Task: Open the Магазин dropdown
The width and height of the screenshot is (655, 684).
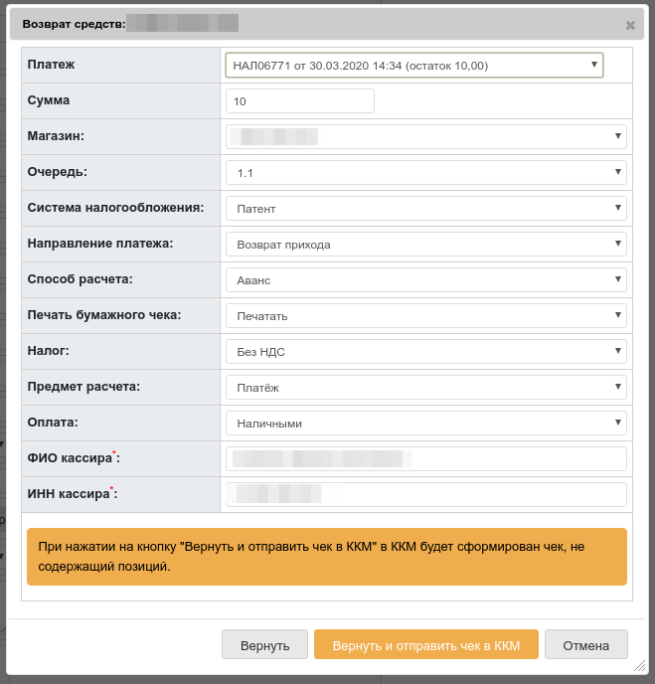Action: 426,136
